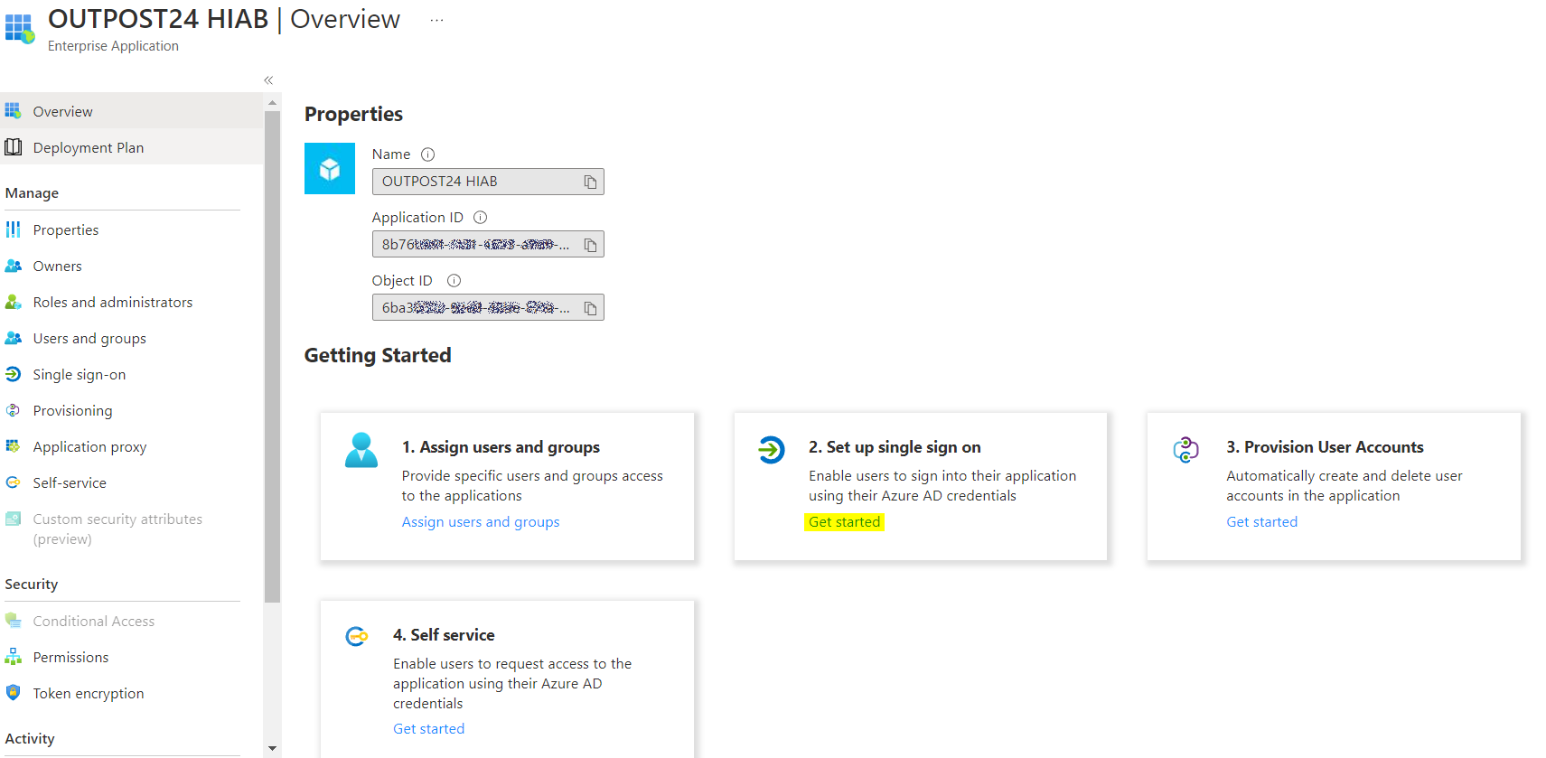Click the blue application cube logo
The height and width of the screenshot is (758, 1546).
(330, 169)
